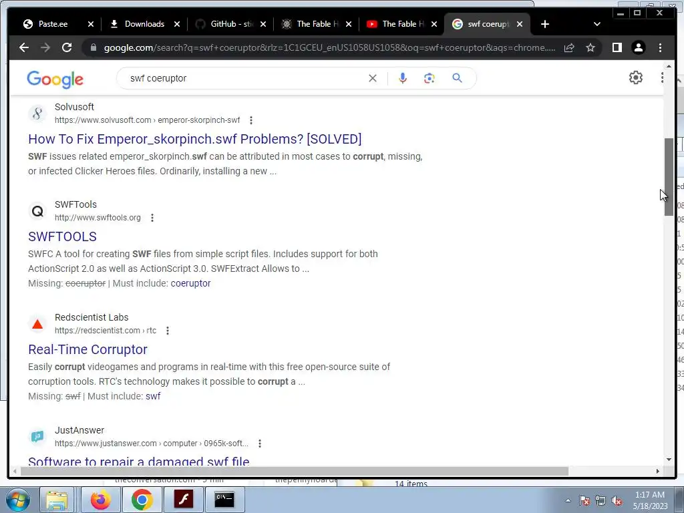Click the Solvusoft site favicon
Viewport: 684px width, 513px height.
pyautogui.click(x=37, y=114)
